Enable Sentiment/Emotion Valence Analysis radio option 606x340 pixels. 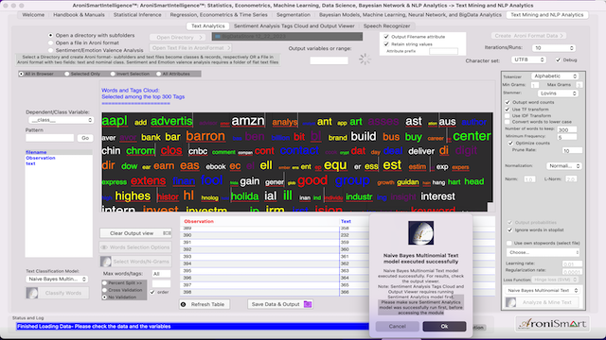pyautogui.click(x=50, y=50)
